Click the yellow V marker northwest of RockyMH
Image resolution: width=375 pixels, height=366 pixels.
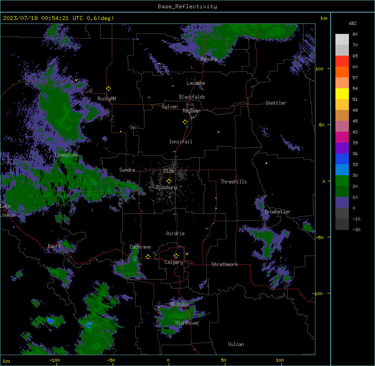tap(76, 80)
